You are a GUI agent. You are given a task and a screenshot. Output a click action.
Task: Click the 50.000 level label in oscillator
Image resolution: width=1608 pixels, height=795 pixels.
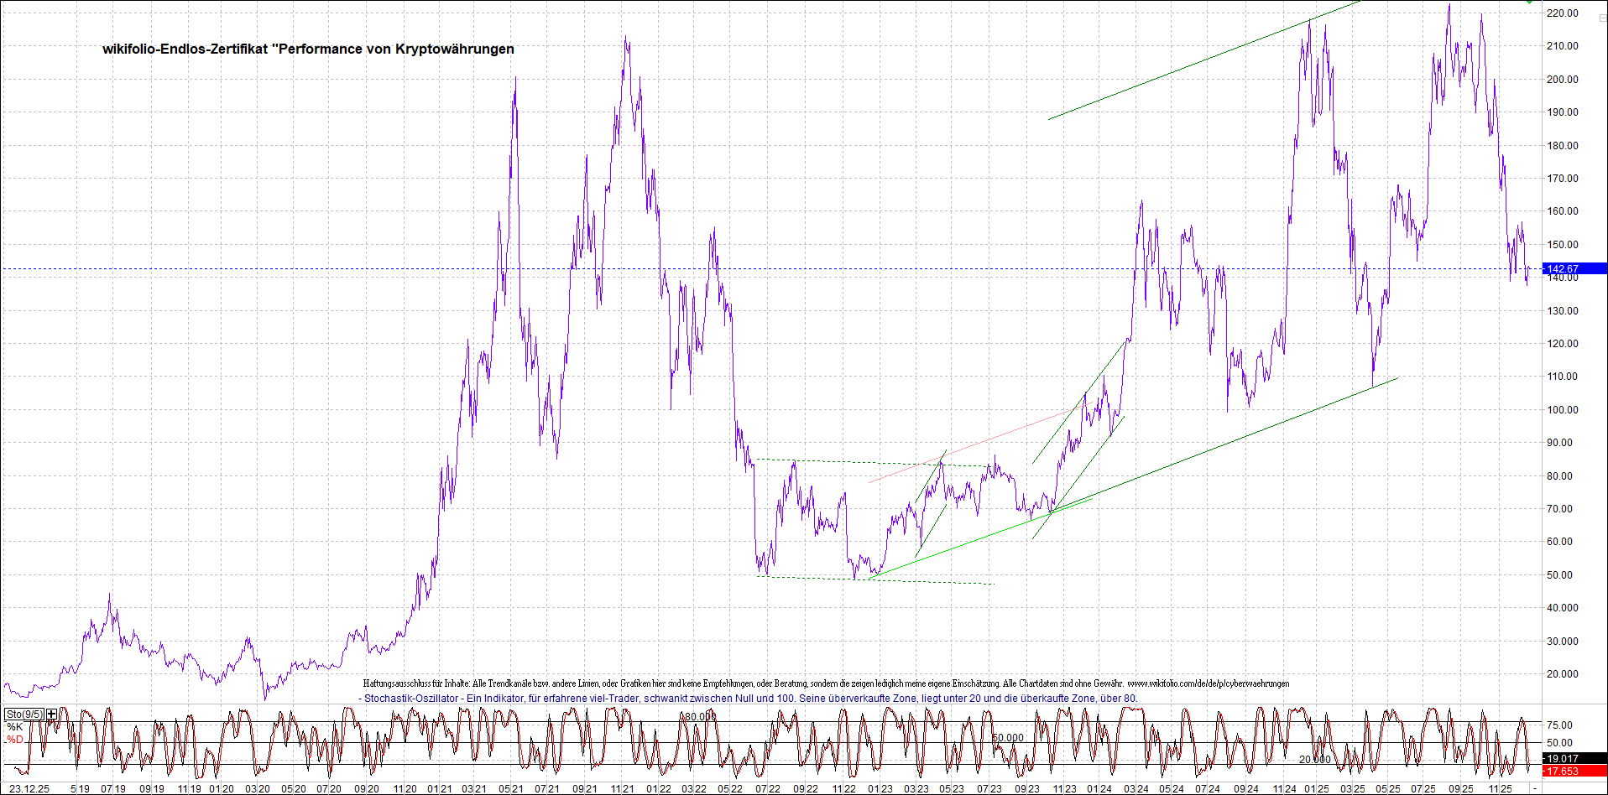pyautogui.click(x=1008, y=739)
